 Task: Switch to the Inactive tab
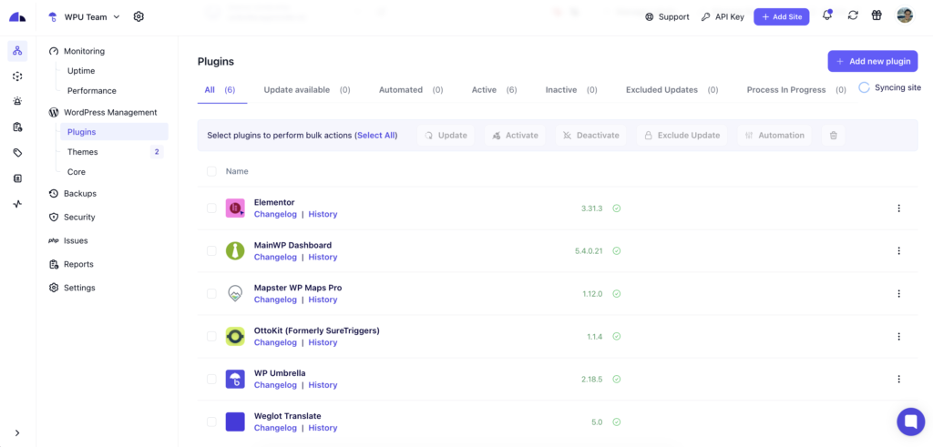(571, 90)
